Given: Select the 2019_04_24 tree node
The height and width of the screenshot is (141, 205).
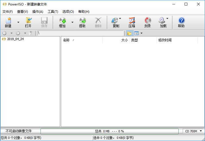Looking at the screenshot, I should pos(15,39).
